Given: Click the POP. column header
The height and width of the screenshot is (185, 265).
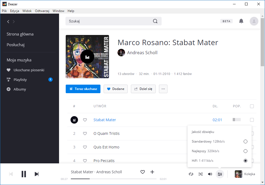Looking at the screenshot, I should 237,106.
